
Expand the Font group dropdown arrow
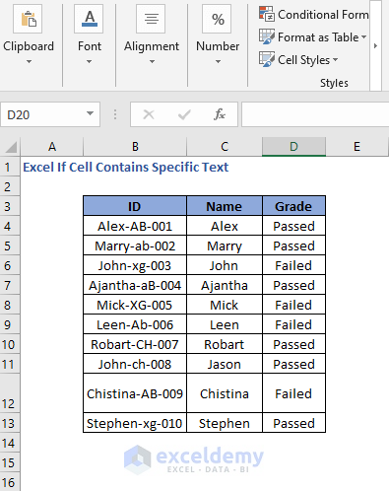pyautogui.click(x=89, y=61)
